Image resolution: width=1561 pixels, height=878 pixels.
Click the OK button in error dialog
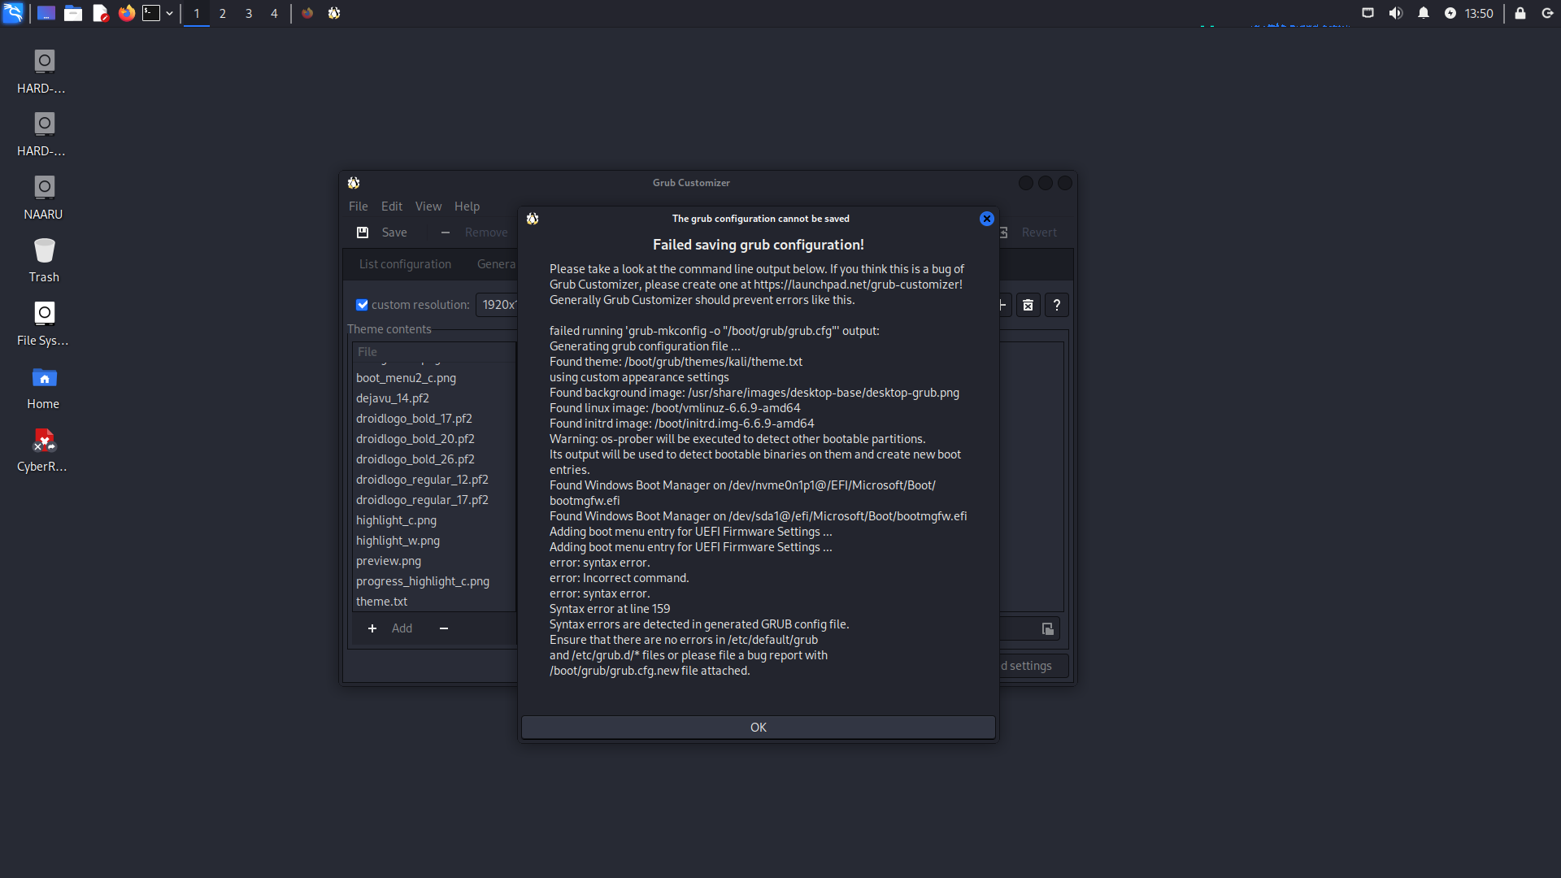(x=758, y=728)
